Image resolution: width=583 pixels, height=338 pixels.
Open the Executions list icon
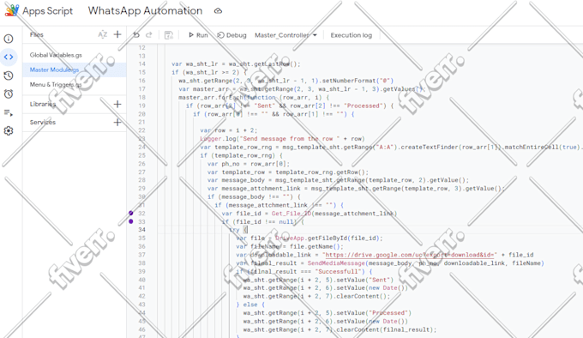point(9,112)
